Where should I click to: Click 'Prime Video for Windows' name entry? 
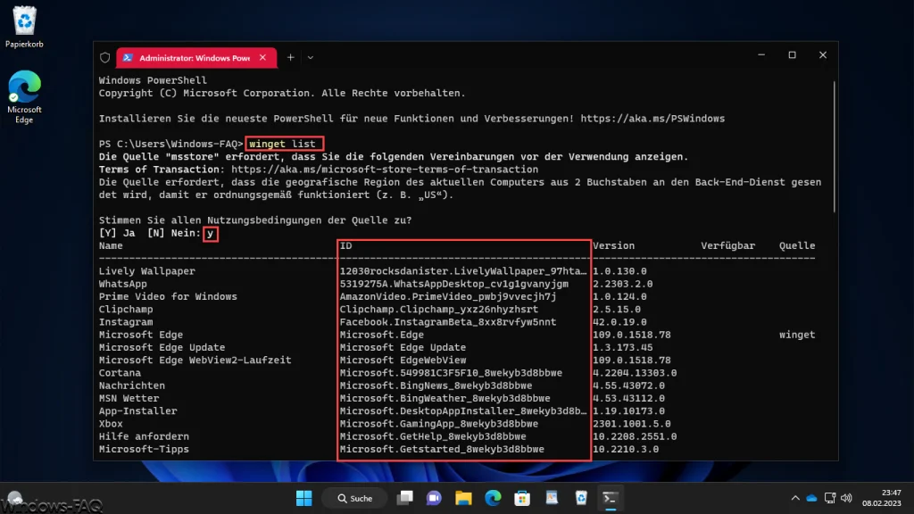coord(168,296)
